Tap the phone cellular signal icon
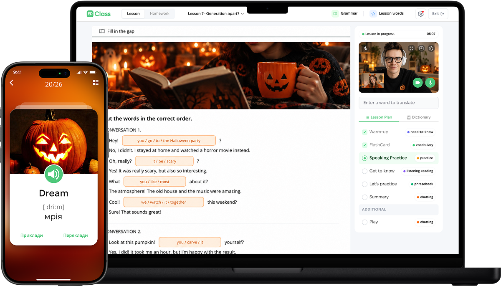 click(x=79, y=72)
